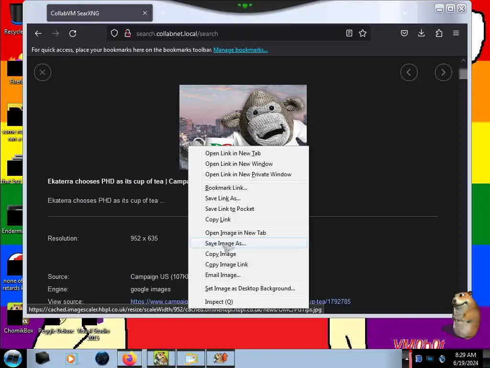Screen dimensions: 490x368
Task: Open the Save to Pocket icon
Action: [404, 33]
